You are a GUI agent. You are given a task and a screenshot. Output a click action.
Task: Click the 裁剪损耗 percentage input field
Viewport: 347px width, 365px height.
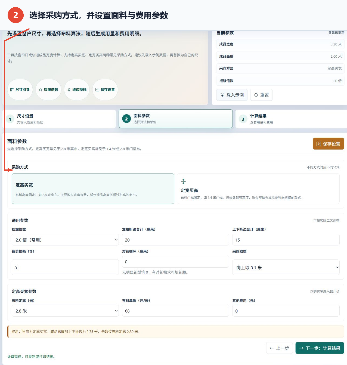[x=65, y=267]
